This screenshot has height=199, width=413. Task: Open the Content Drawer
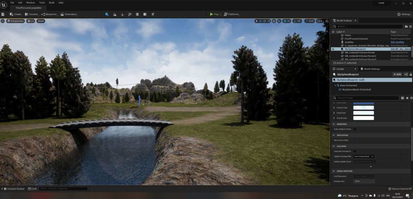click(x=15, y=188)
